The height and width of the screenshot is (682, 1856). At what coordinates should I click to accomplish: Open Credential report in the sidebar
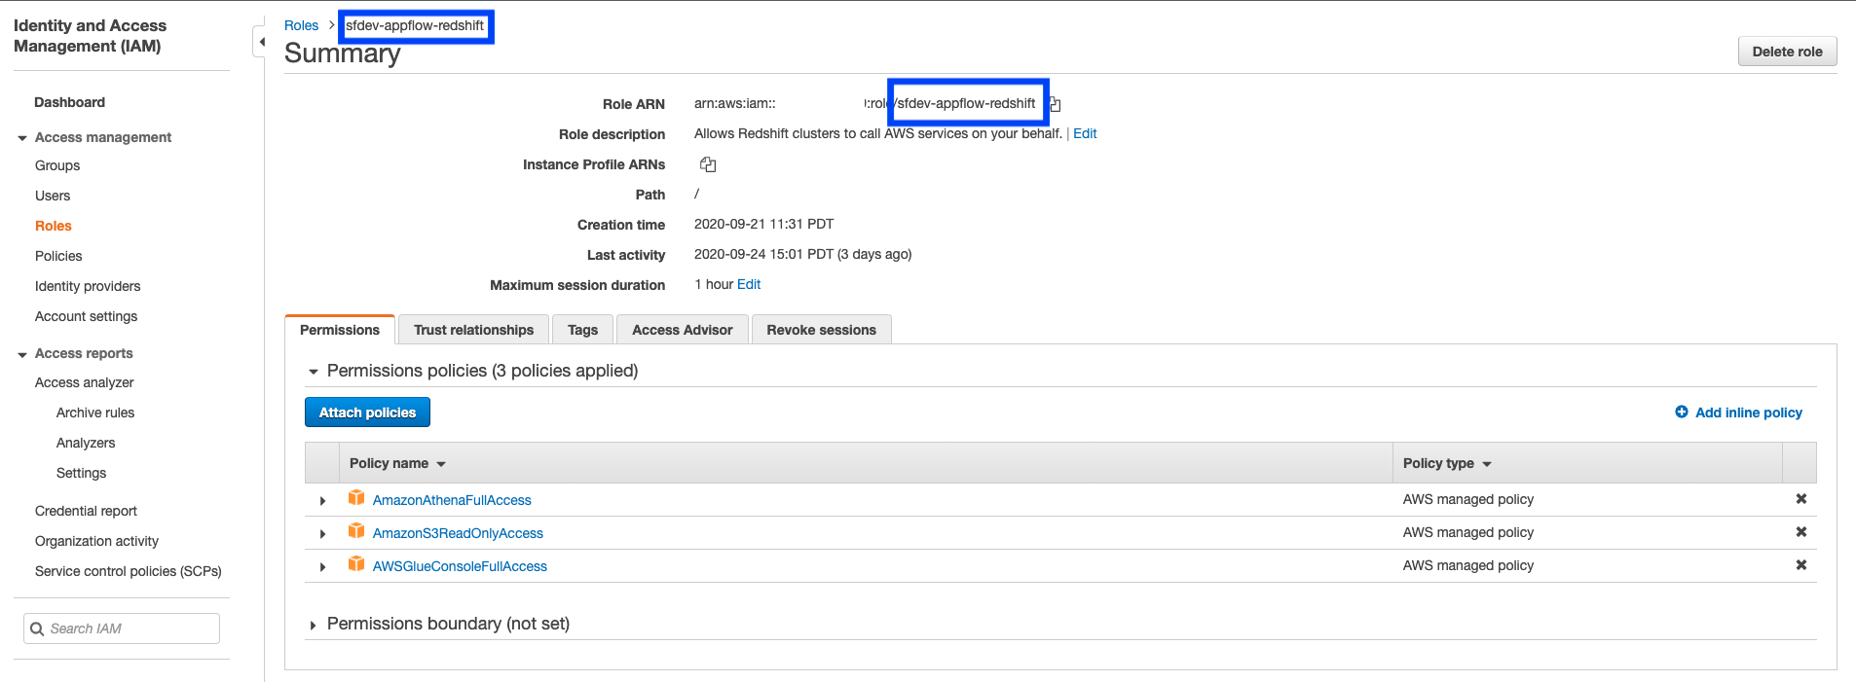pos(86,511)
